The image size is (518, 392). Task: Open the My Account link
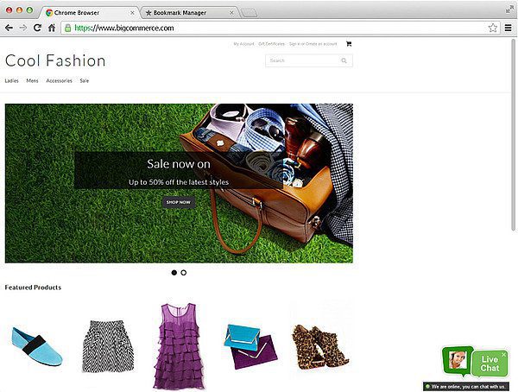pos(243,43)
